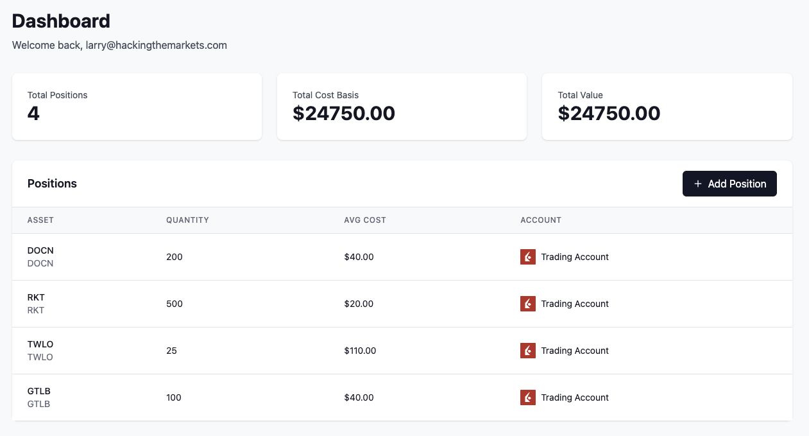
Task: Click the Tradier broker icon on the DOCN row
Action: click(x=527, y=257)
